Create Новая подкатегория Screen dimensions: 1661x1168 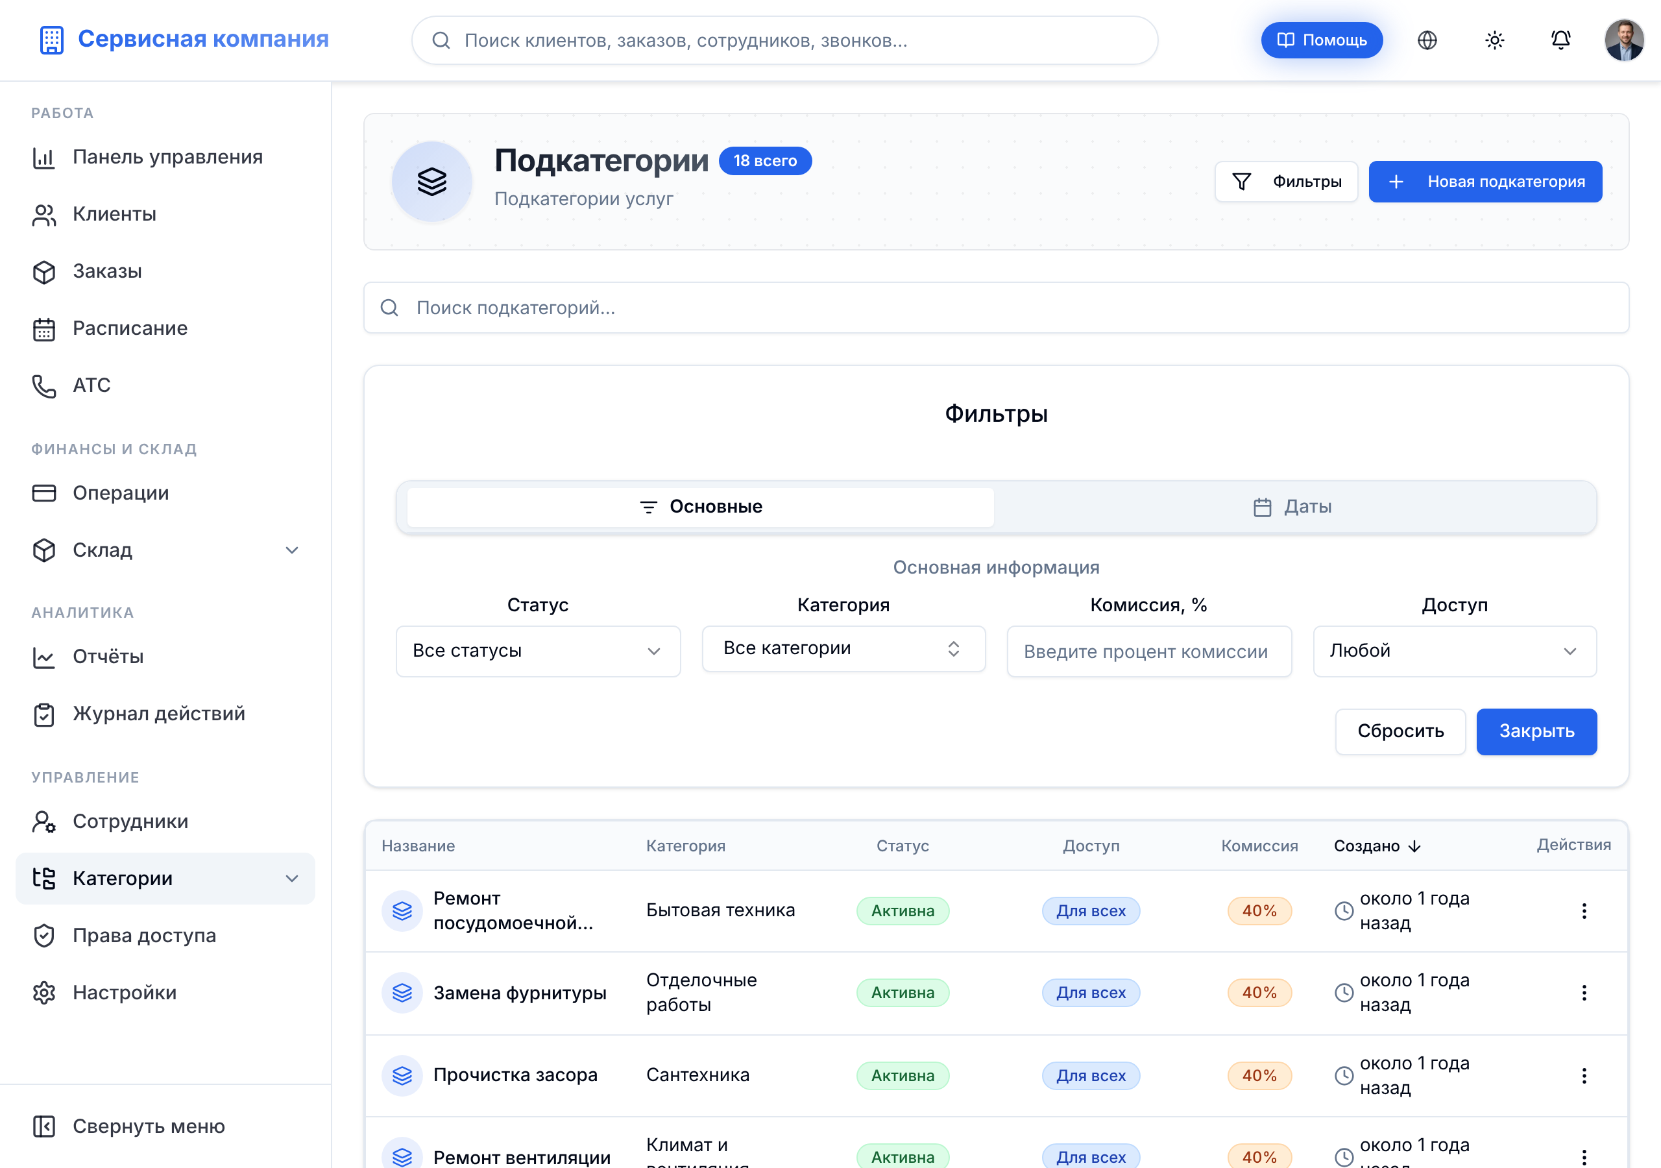tap(1485, 182)
